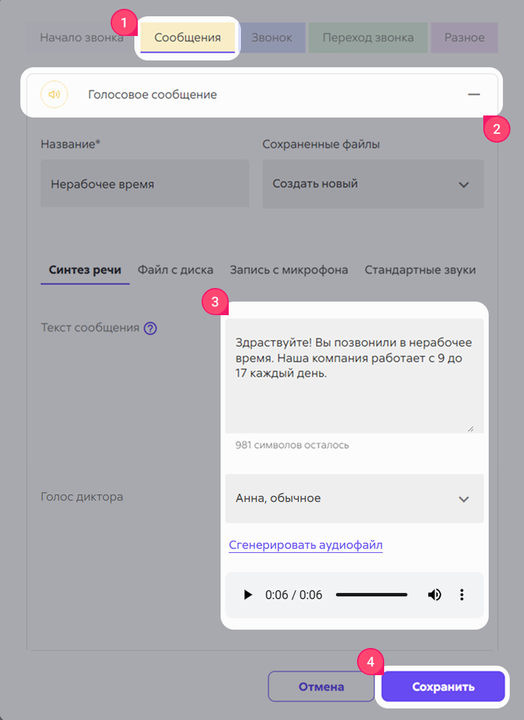This screenshot has width=524, height=720.
Task: Open the Разное tab
Action: tap(464, 37)
